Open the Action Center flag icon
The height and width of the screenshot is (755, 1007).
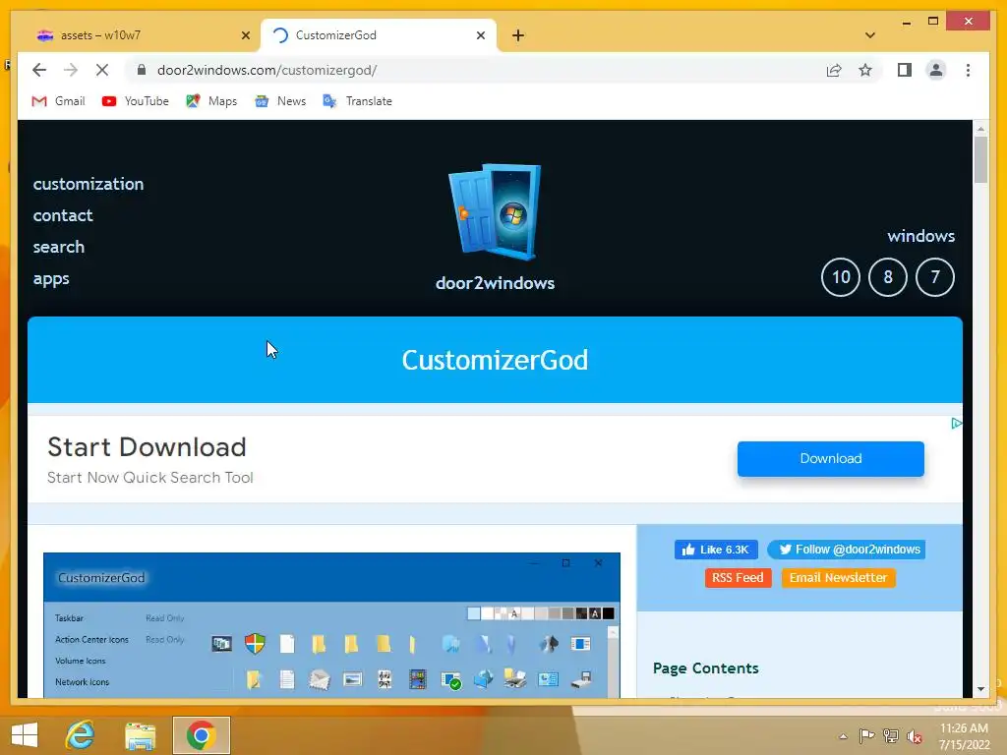point(866,736)
